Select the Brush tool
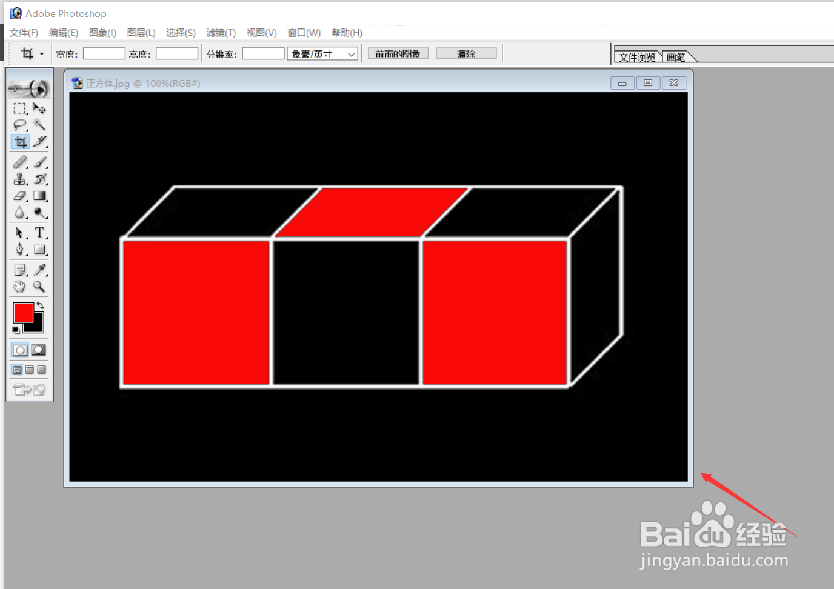This screenshot has width=834, height=589. point(39,162)
